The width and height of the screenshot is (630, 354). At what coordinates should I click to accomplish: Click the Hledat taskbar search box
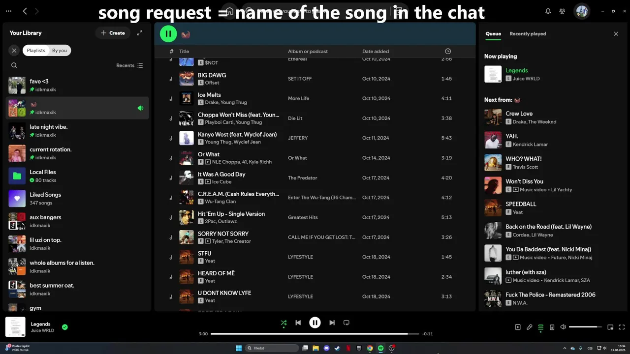272,348
